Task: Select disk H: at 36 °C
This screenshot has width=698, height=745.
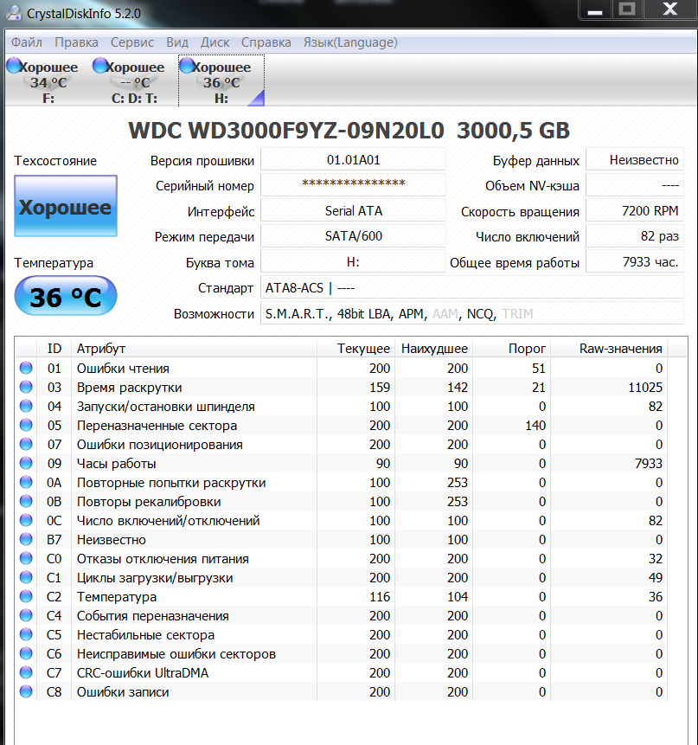Action: click(221, 81)
